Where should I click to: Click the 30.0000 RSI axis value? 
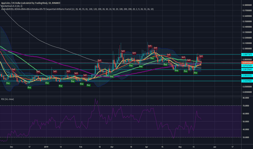(246, 137)
